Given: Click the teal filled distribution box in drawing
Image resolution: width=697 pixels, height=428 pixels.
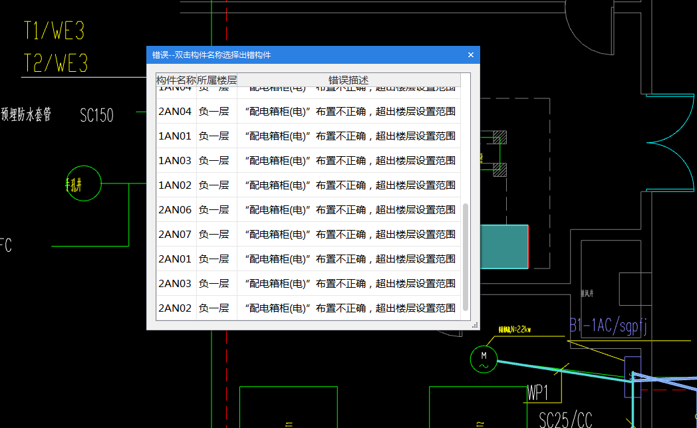Looking at the screenshot, I should pos(504,247).
